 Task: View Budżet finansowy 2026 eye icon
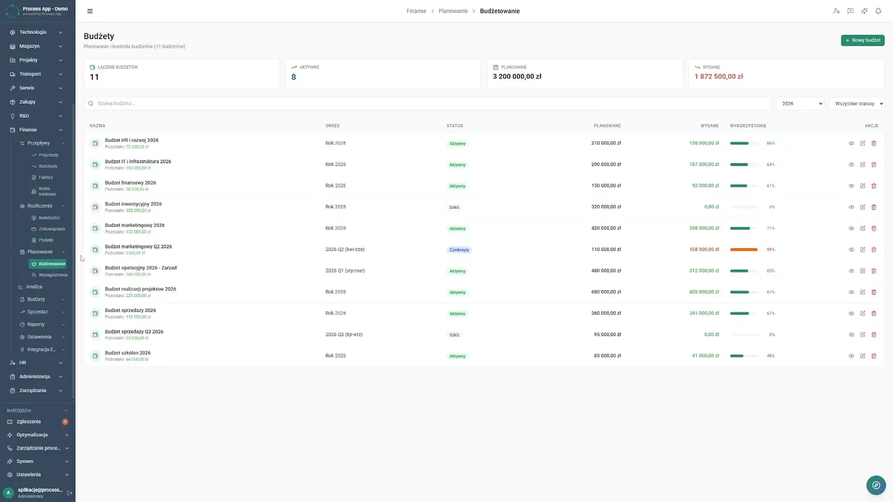(851, 186)
